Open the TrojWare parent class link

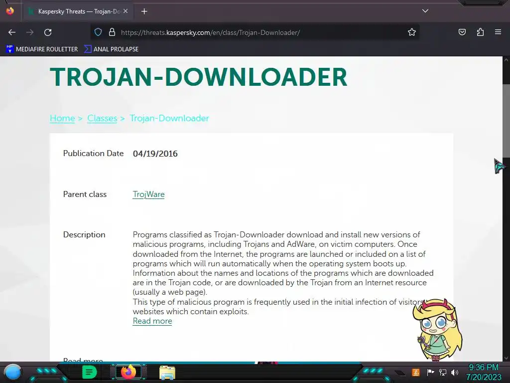point(148,194)
